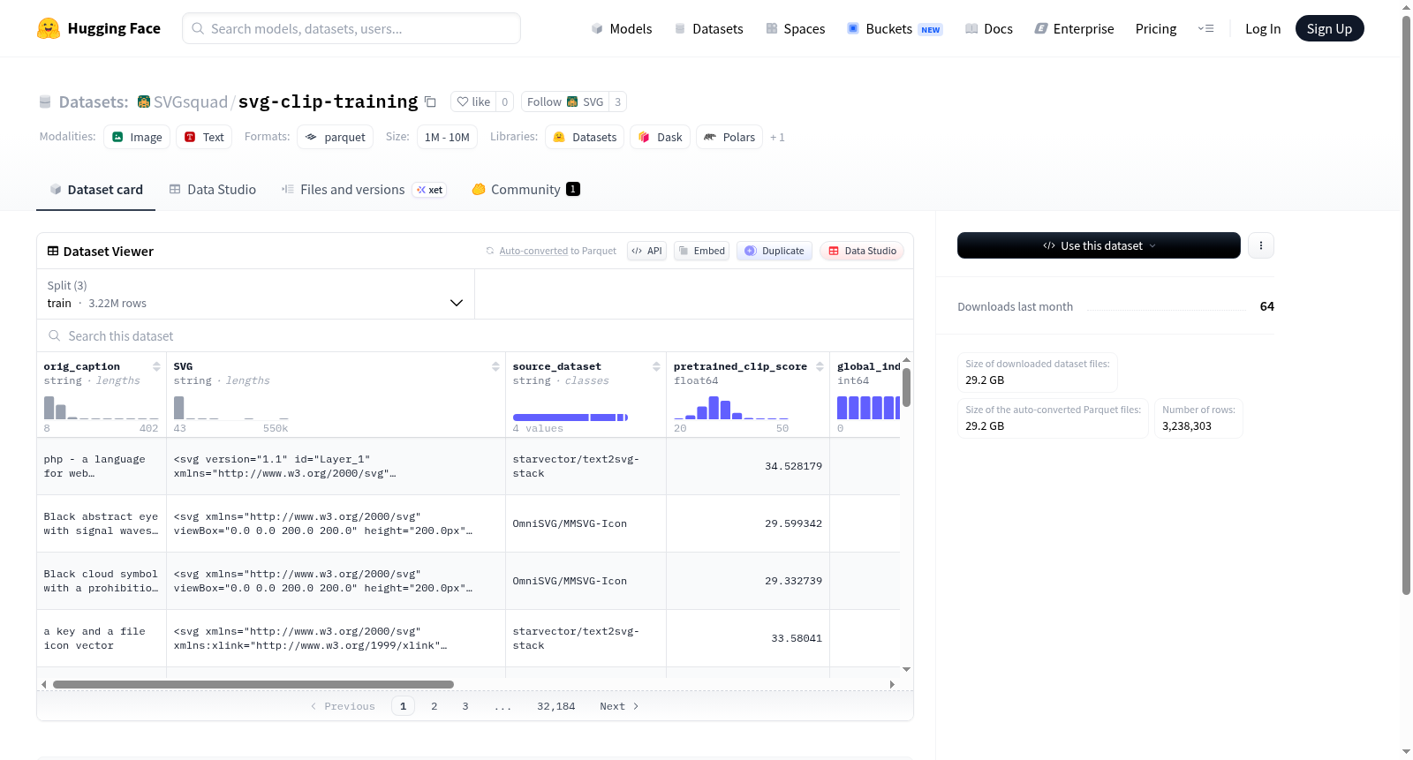Click Follow SVG button
Viewport: 1413px width, 760px height.
565,102
